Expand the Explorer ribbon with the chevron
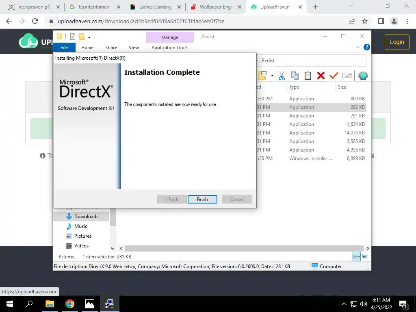416x312 pixels. coord(357,47)
